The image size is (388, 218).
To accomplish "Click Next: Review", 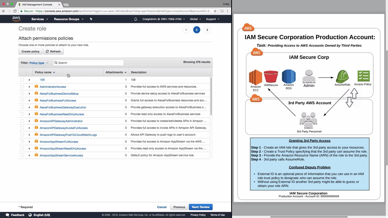I will point(201,207).
